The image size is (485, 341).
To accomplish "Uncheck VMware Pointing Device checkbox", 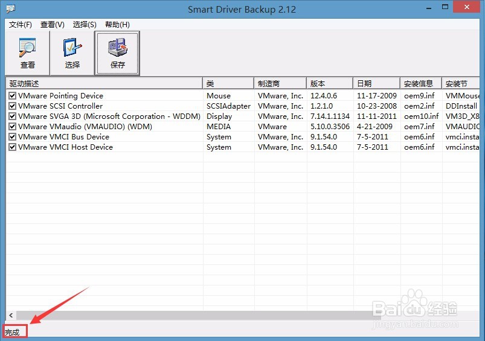I will [x=12, y=95].
